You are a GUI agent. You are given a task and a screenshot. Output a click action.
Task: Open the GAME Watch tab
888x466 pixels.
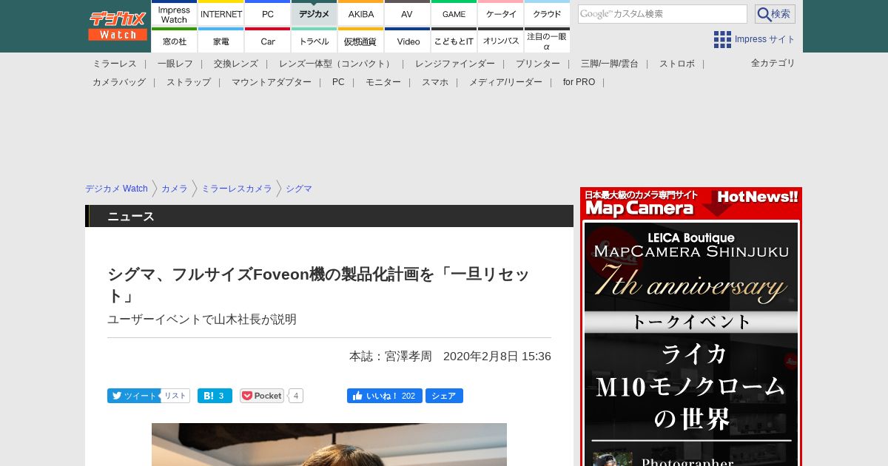point(454,13)
